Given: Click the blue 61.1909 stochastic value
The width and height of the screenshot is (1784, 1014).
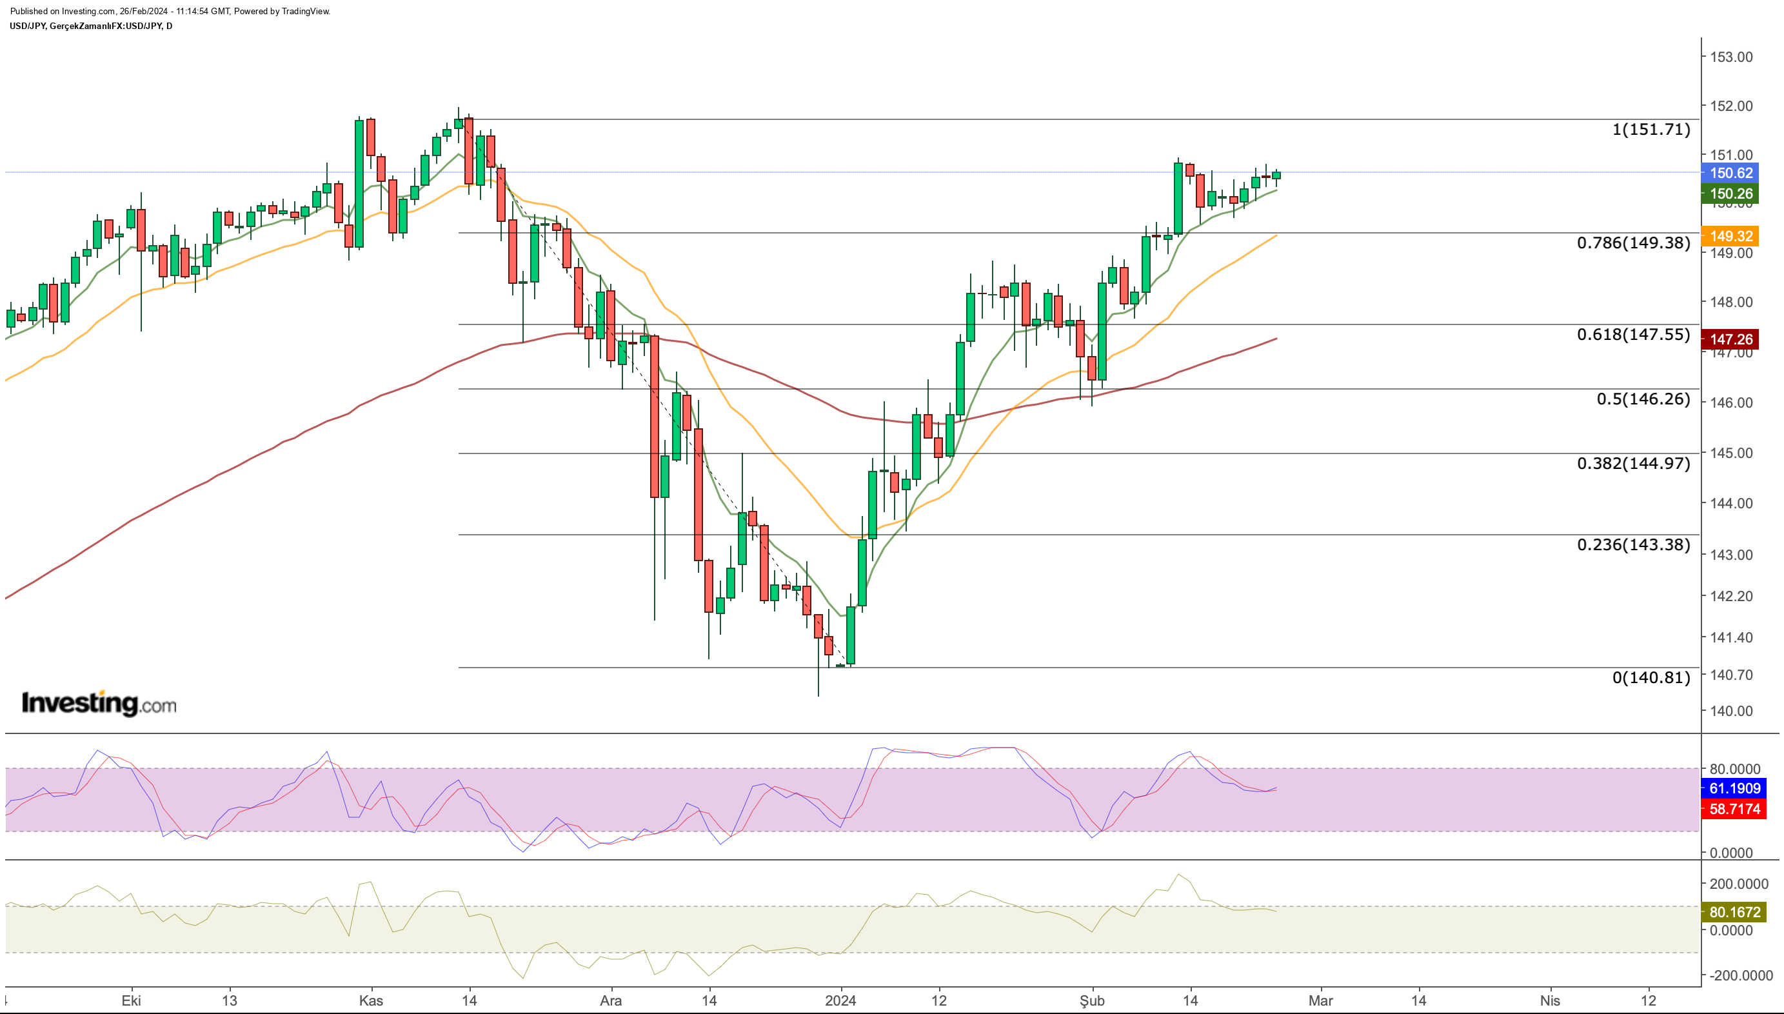Looking at the screenshot, I should (1734, 788).
